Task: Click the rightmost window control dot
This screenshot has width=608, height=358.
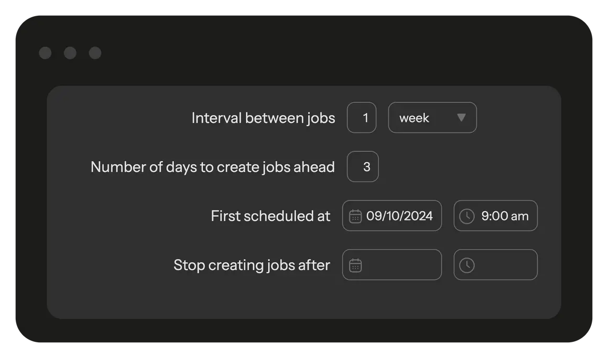Action: tap(95, 53)
